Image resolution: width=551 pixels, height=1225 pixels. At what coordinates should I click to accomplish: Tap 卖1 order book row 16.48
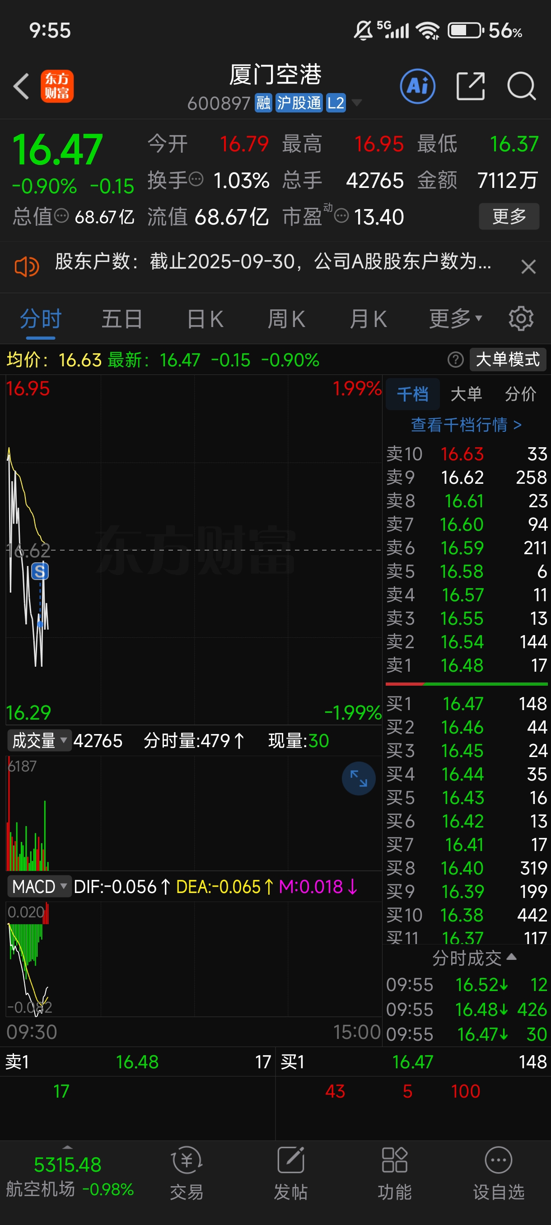467,665
